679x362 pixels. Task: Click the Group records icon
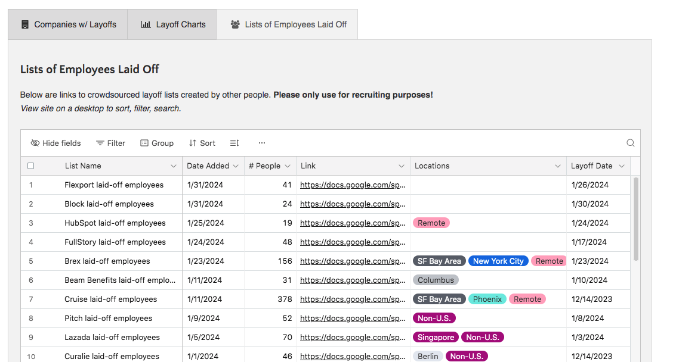143,143
